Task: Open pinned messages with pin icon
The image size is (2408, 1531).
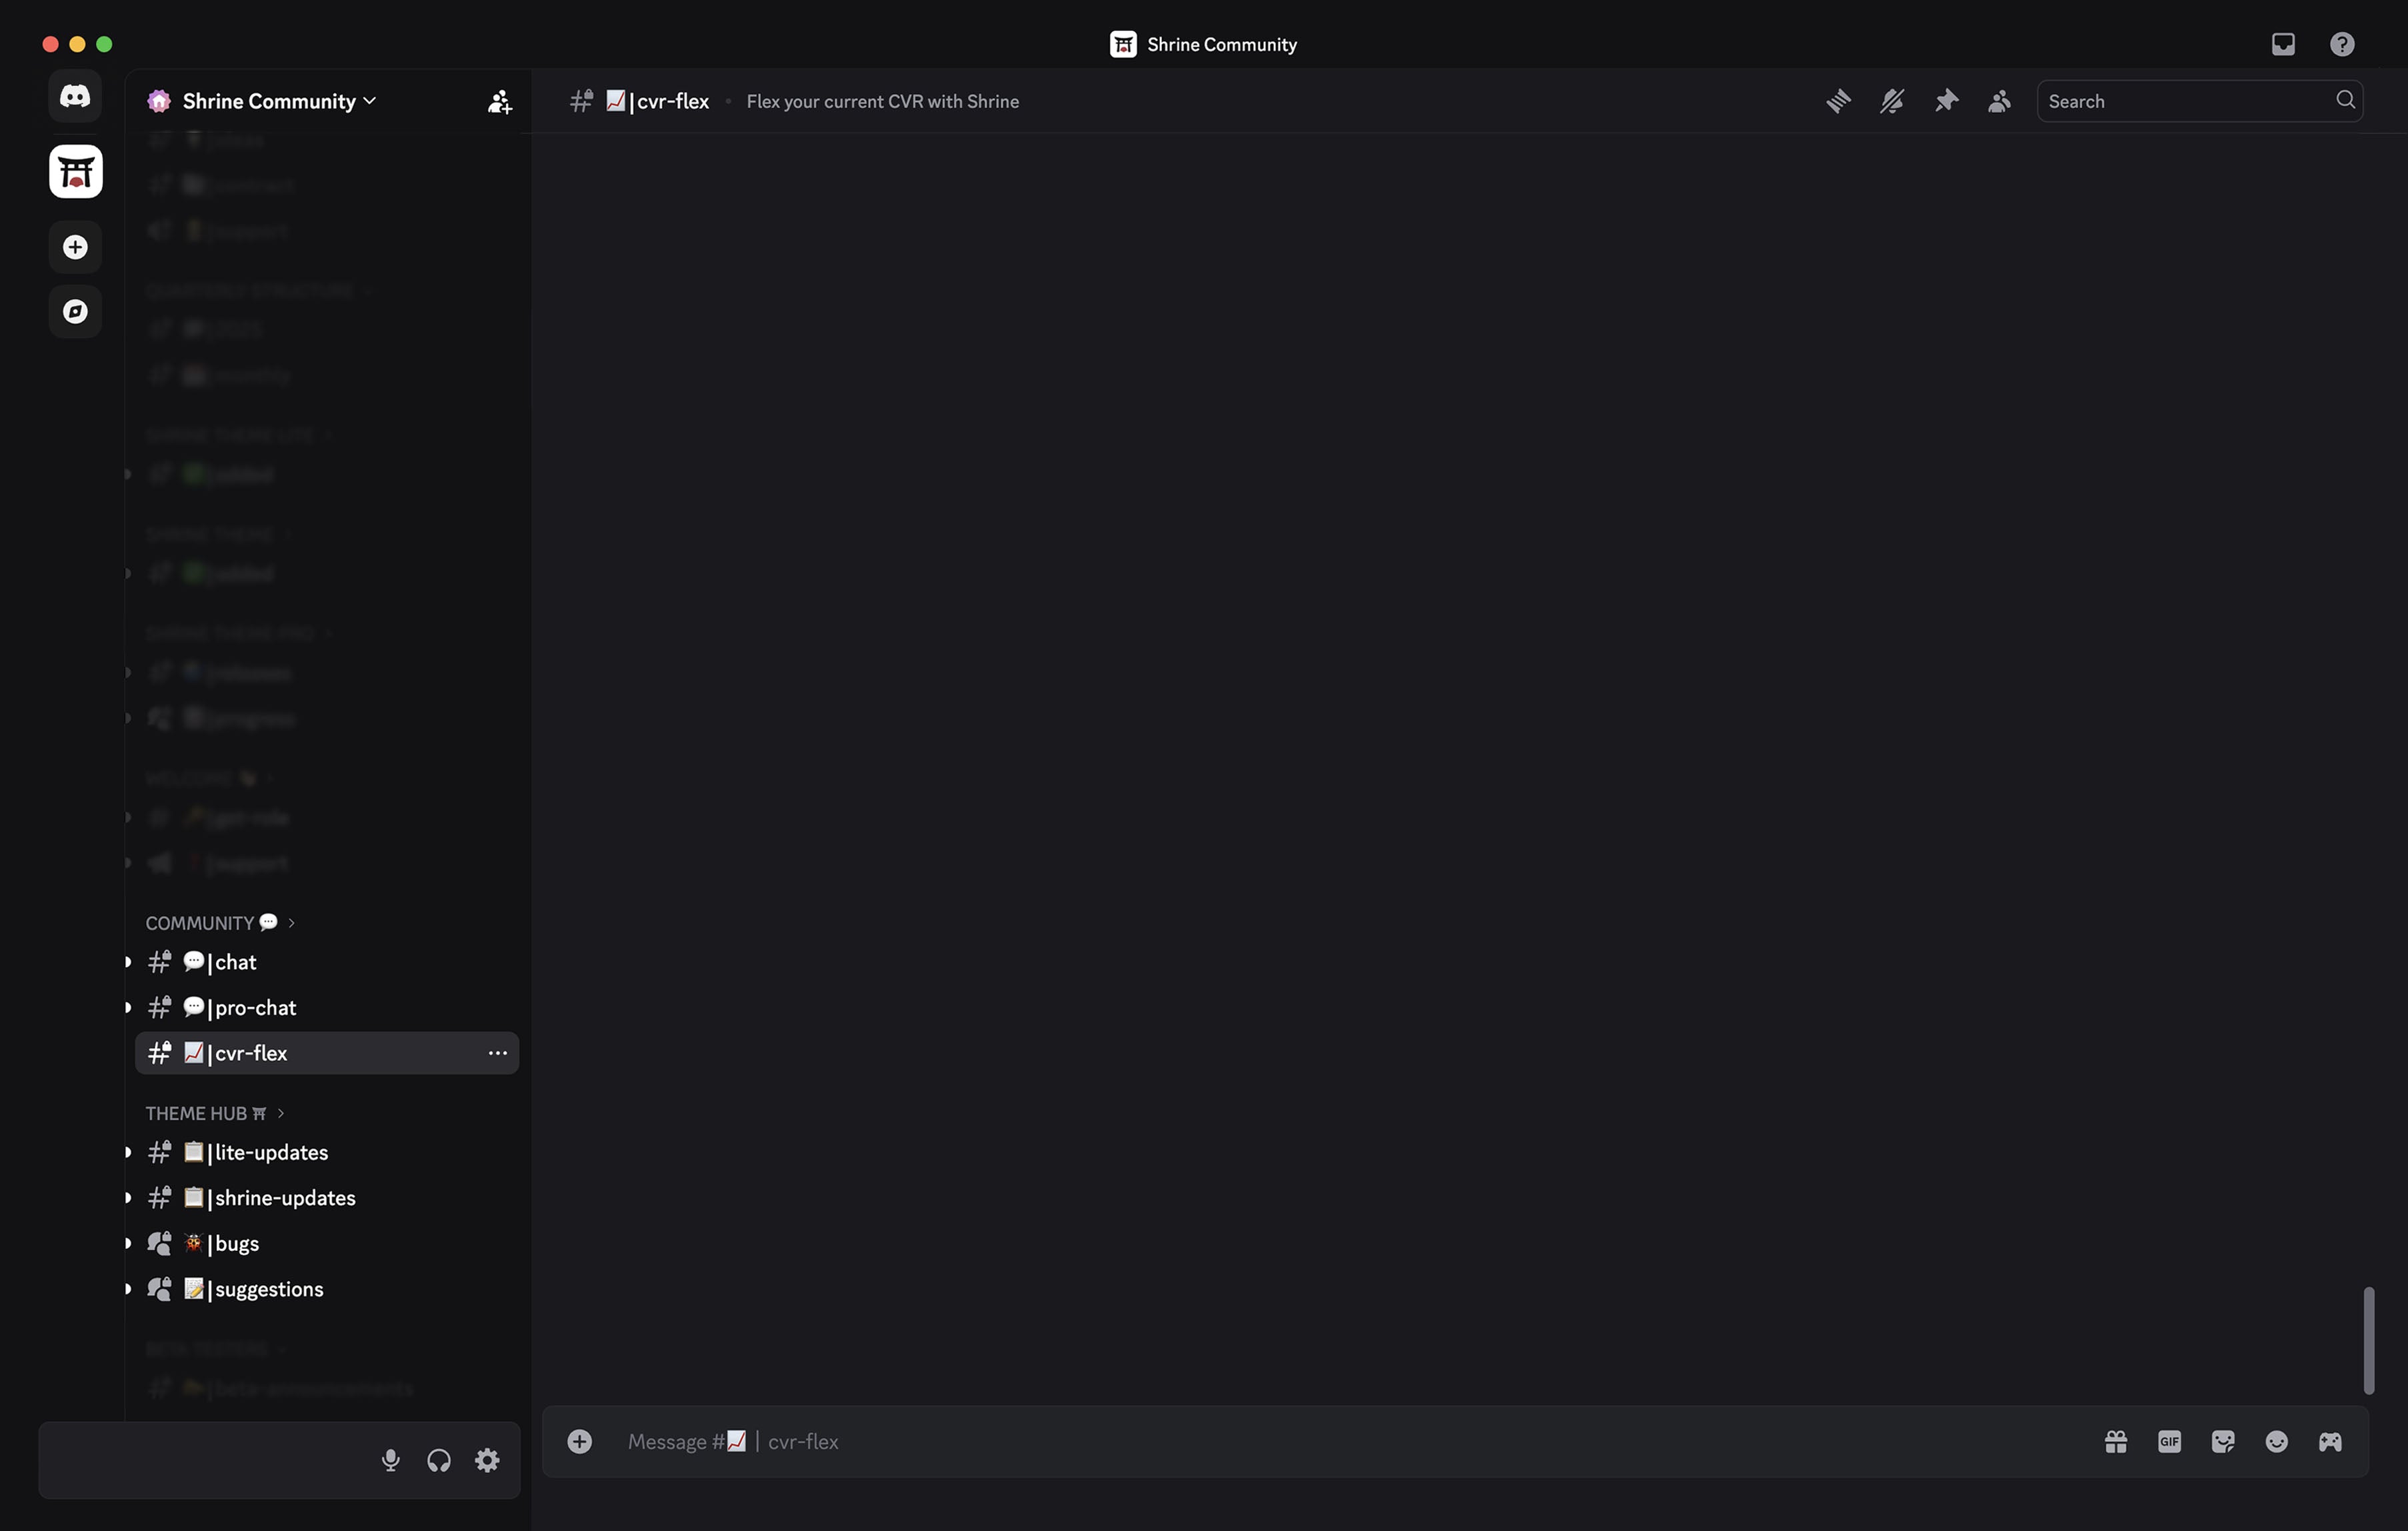Action: point(1945,101)
